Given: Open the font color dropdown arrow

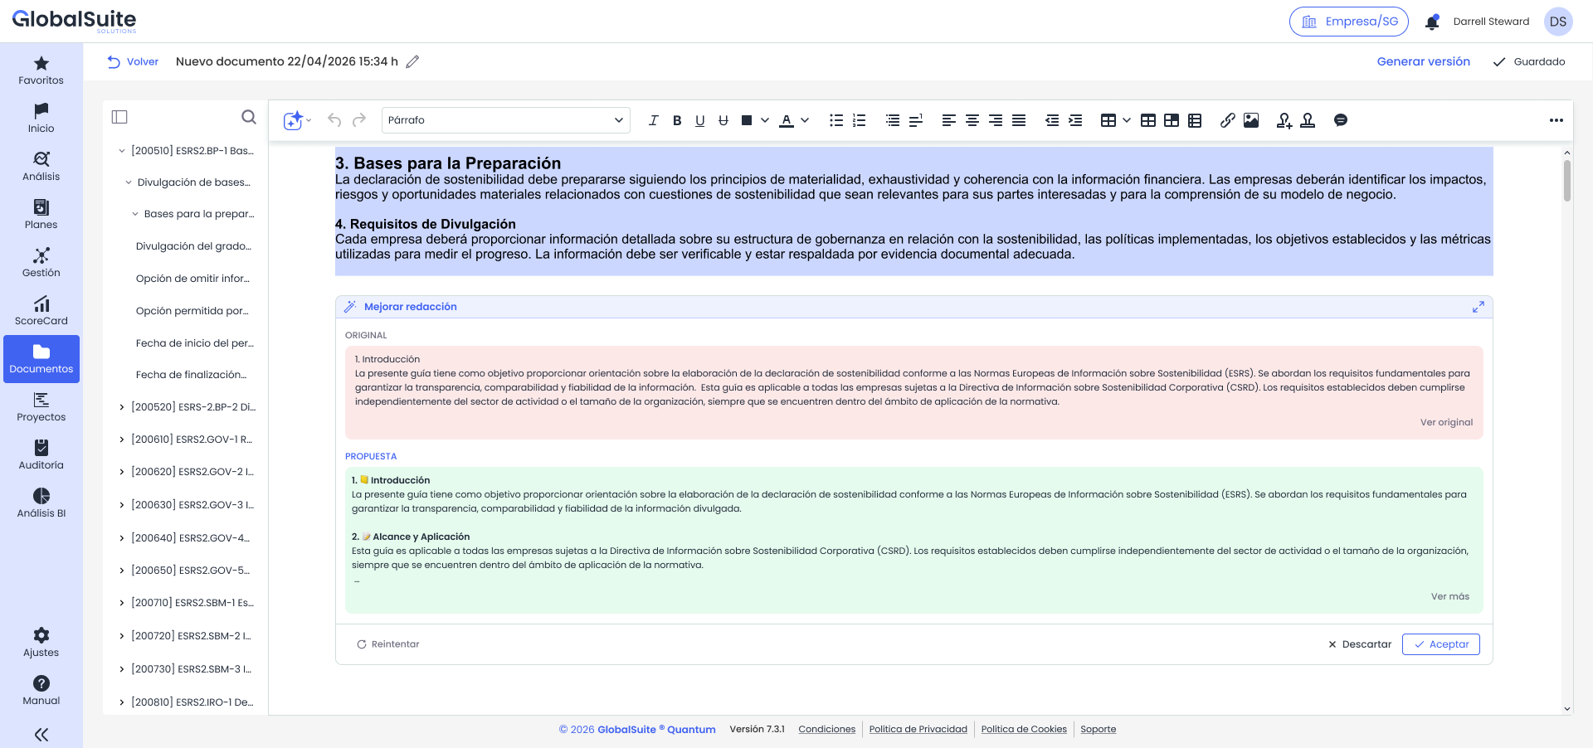Looking at the screenshot, I should coord(805,120).
